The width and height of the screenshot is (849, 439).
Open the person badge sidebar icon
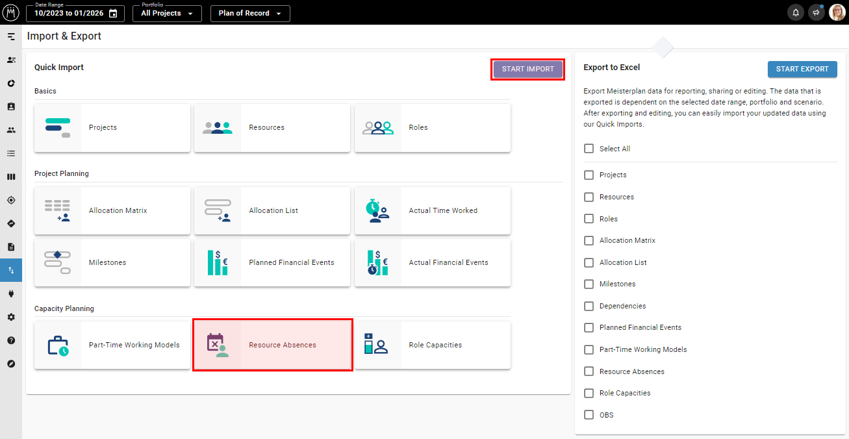[x=11, y=107]
